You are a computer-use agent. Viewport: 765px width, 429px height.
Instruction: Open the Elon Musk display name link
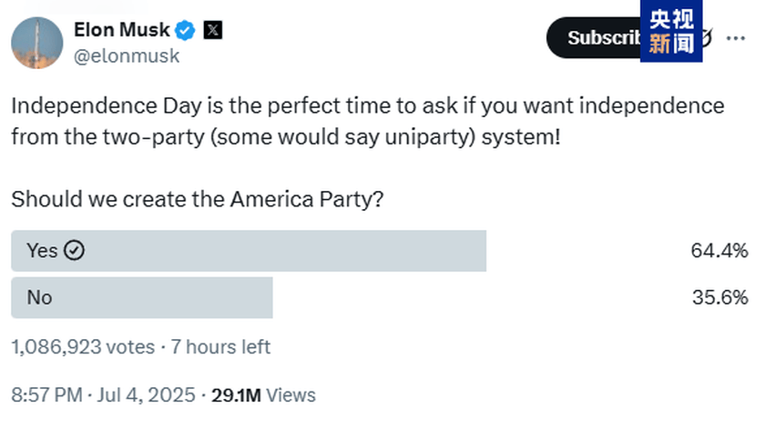click(x=122, y=30)
